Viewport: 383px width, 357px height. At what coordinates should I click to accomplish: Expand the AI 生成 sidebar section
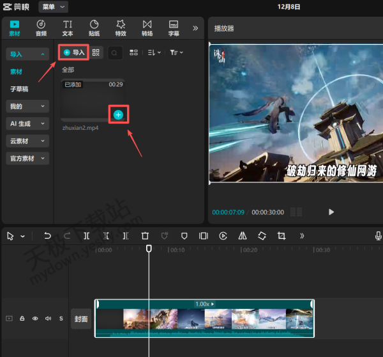[27, 123]
